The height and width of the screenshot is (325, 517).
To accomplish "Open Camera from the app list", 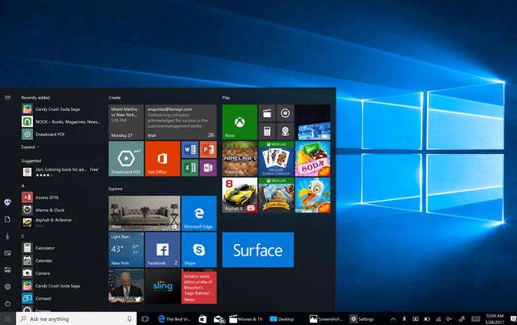I will pos(61,273).
